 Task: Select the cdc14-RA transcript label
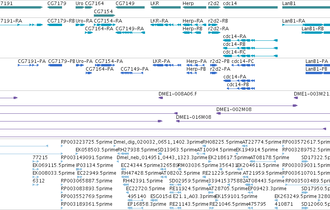pyautogui.click(x=235, y=36)
